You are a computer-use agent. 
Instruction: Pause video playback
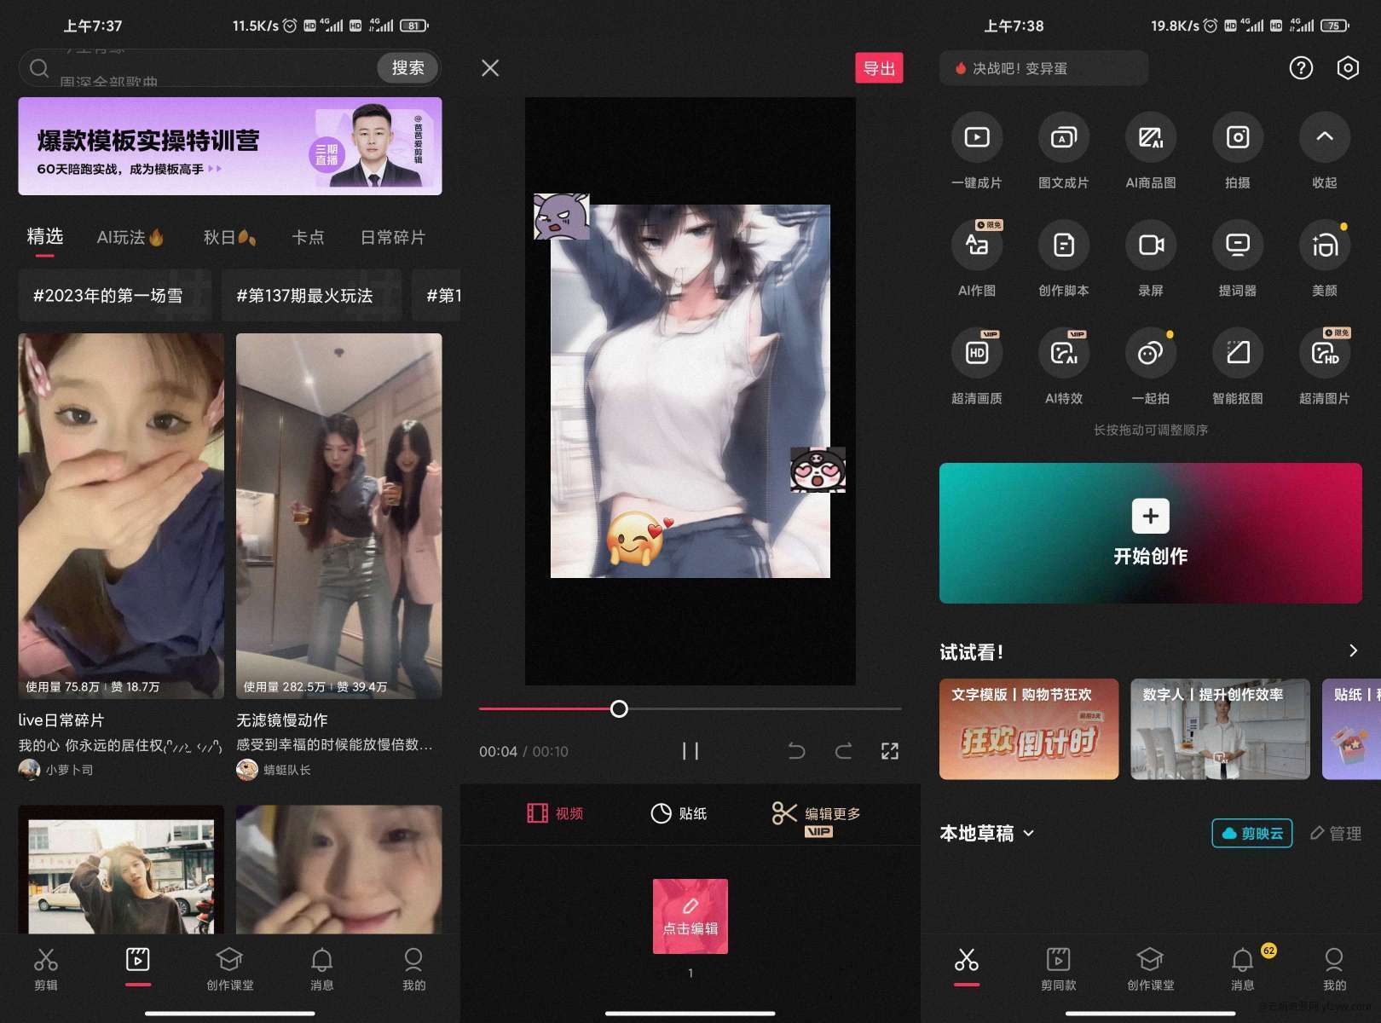690,751
